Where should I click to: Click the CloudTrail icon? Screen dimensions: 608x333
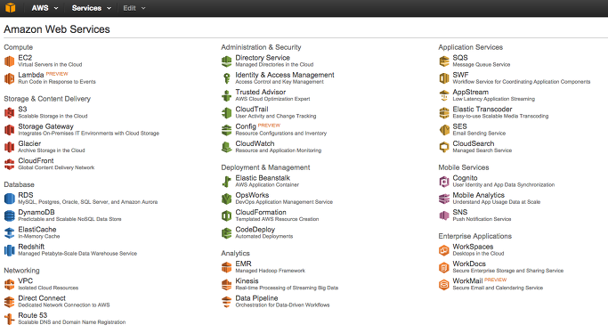[226, 113]
